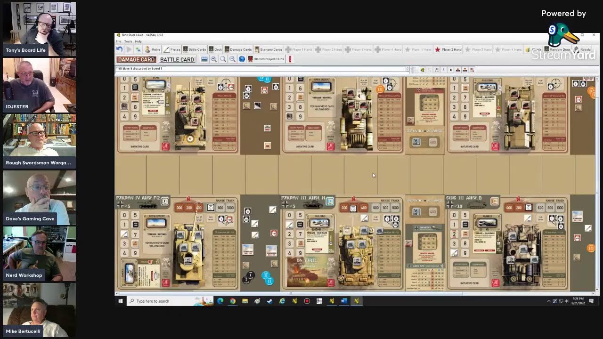The image size is (603, 339).
Task: Select the red-star Player 2 Hand button
Action: (448, 49)
